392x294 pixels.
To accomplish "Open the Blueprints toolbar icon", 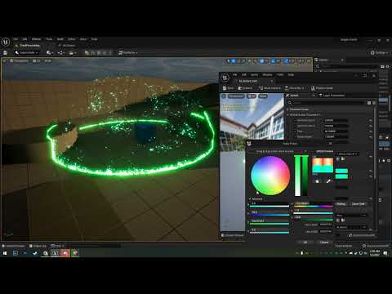I will tap(61, 53).
